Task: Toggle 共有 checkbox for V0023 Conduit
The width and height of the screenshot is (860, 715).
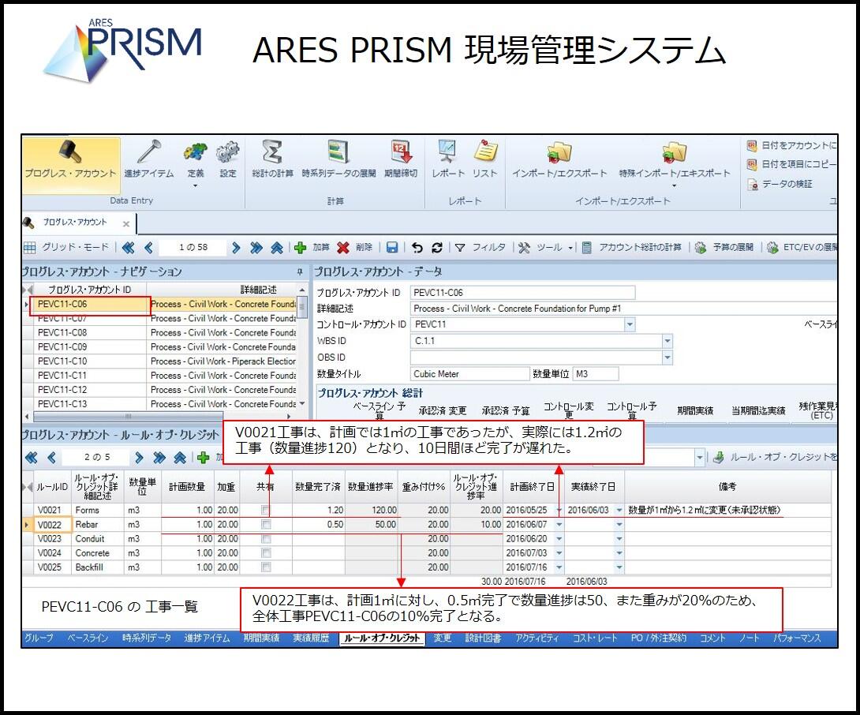Action: click(x=266, y=539)
